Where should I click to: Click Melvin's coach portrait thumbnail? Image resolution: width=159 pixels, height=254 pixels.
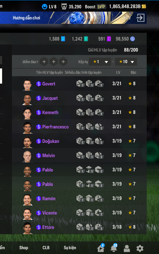(x=27, y=156)
